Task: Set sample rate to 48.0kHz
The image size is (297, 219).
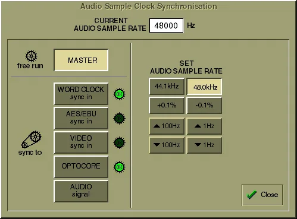Action: (204, 87)
